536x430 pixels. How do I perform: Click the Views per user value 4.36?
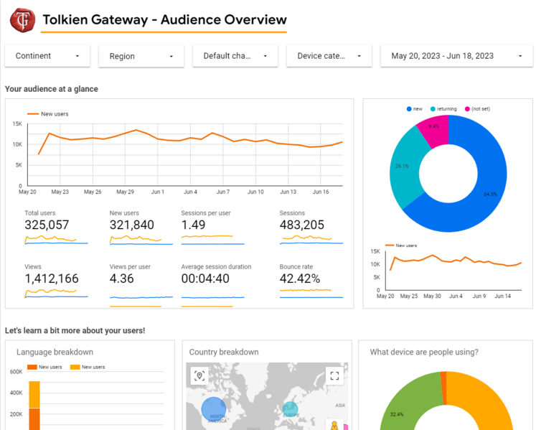click(122, 279)
